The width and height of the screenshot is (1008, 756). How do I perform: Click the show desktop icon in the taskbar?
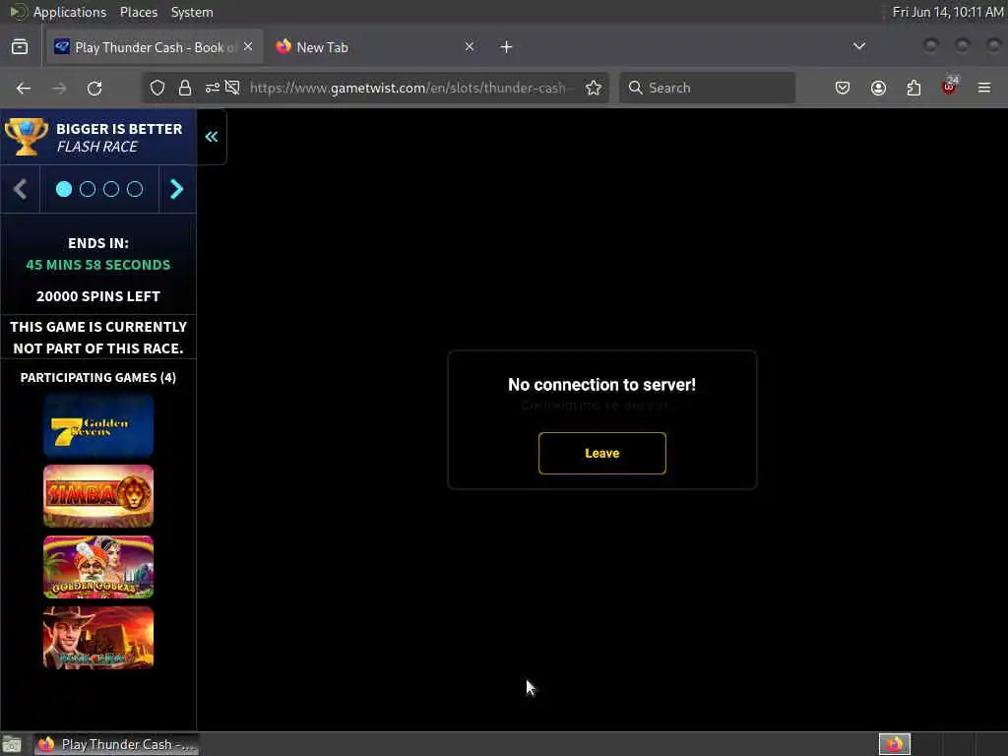click(x=12, y=744)
